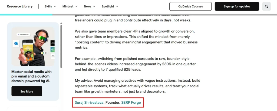Click the search magnifier icon

[266, 6]
